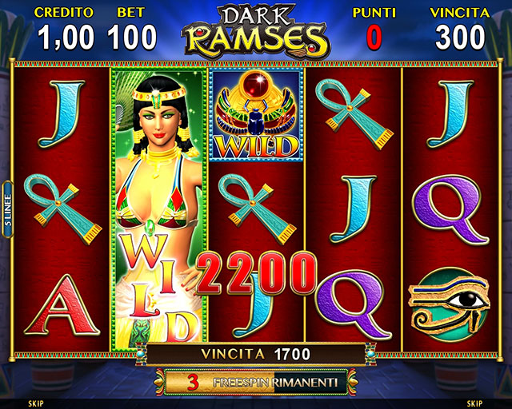
Task: Click the expanded Cleopatra WILD reel
Action: pos(159,209)
